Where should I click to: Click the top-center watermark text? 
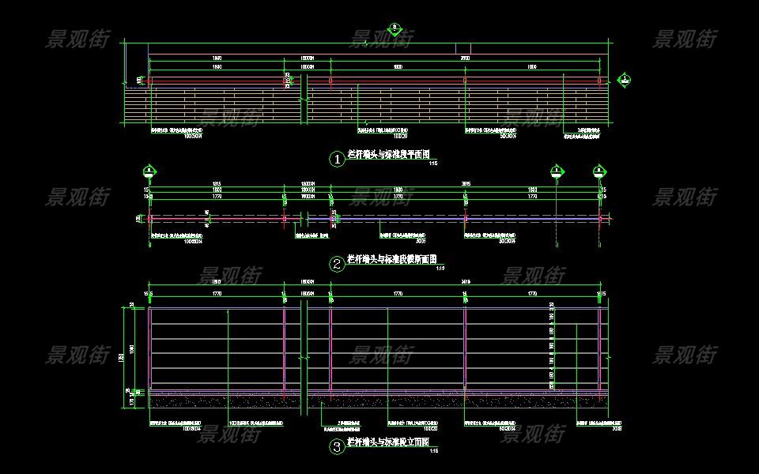382,38
